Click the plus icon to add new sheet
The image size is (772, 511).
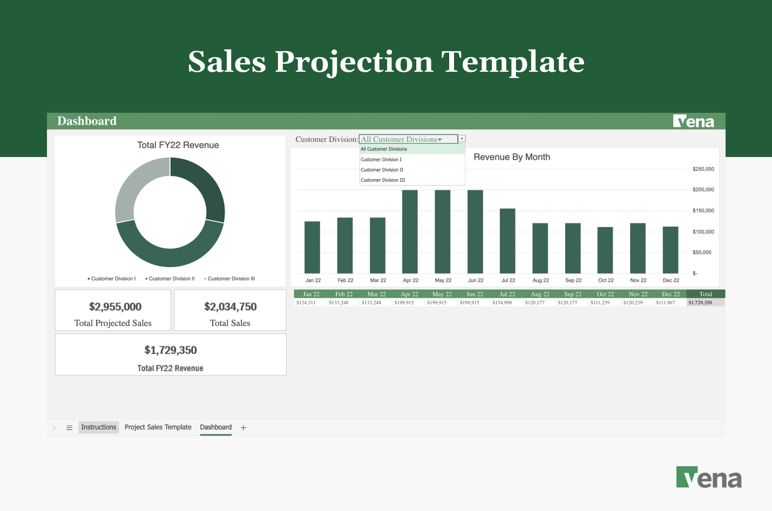click(x=243, y=427)
